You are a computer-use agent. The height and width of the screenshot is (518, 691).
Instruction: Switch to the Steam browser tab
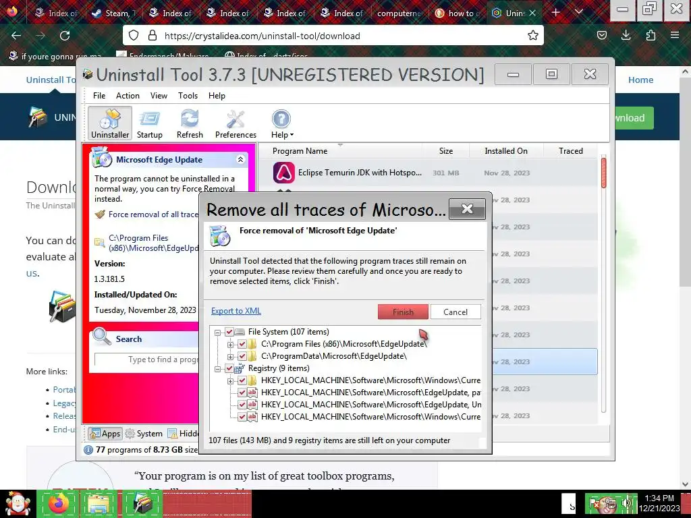(x=113, y=13)
